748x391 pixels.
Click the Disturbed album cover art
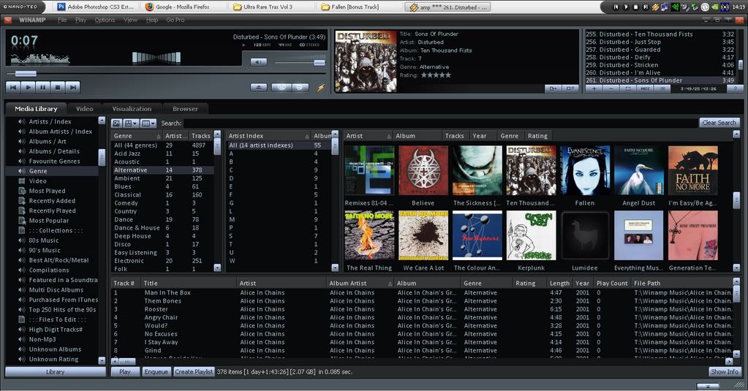[x=366, y=61]
